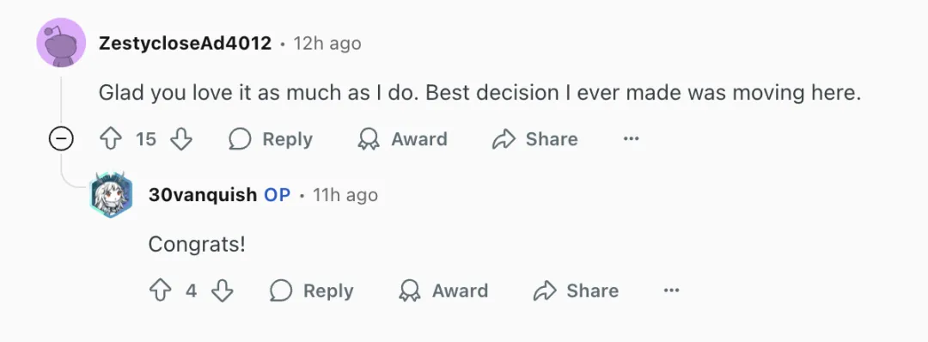Downvote the Congrats reply
The width and height of the screenshot is (928, 342).
click(223, 290)
